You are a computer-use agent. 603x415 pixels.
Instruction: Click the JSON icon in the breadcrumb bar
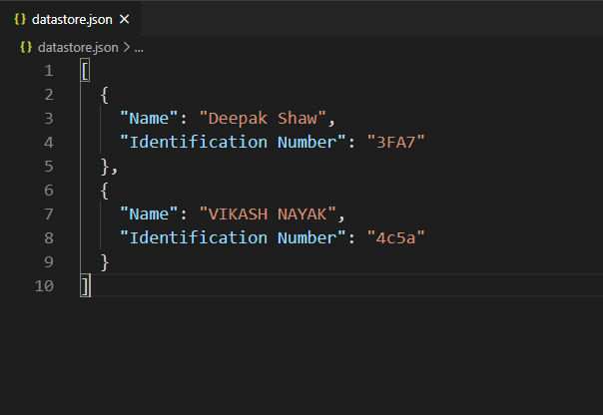point(25,47)
